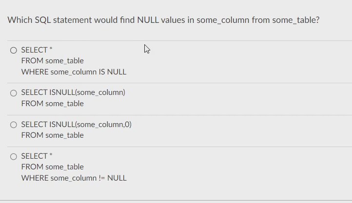This screenshot has height=203, width=352.
Task: Click 'SELECT *' in the IS NULL option
Action: (37, 50)
